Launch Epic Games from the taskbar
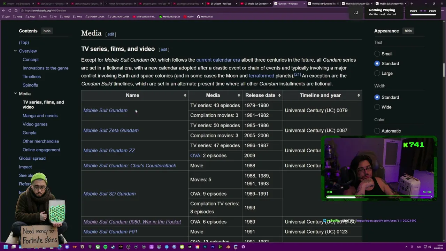Image resolution: width=446 pixels, height=251 pixels. pyautogui.click(x=90, y=247)
